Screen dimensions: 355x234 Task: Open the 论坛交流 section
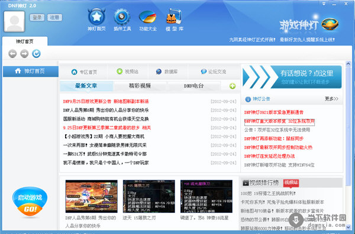pyautogui.click(x=214, y=71)
